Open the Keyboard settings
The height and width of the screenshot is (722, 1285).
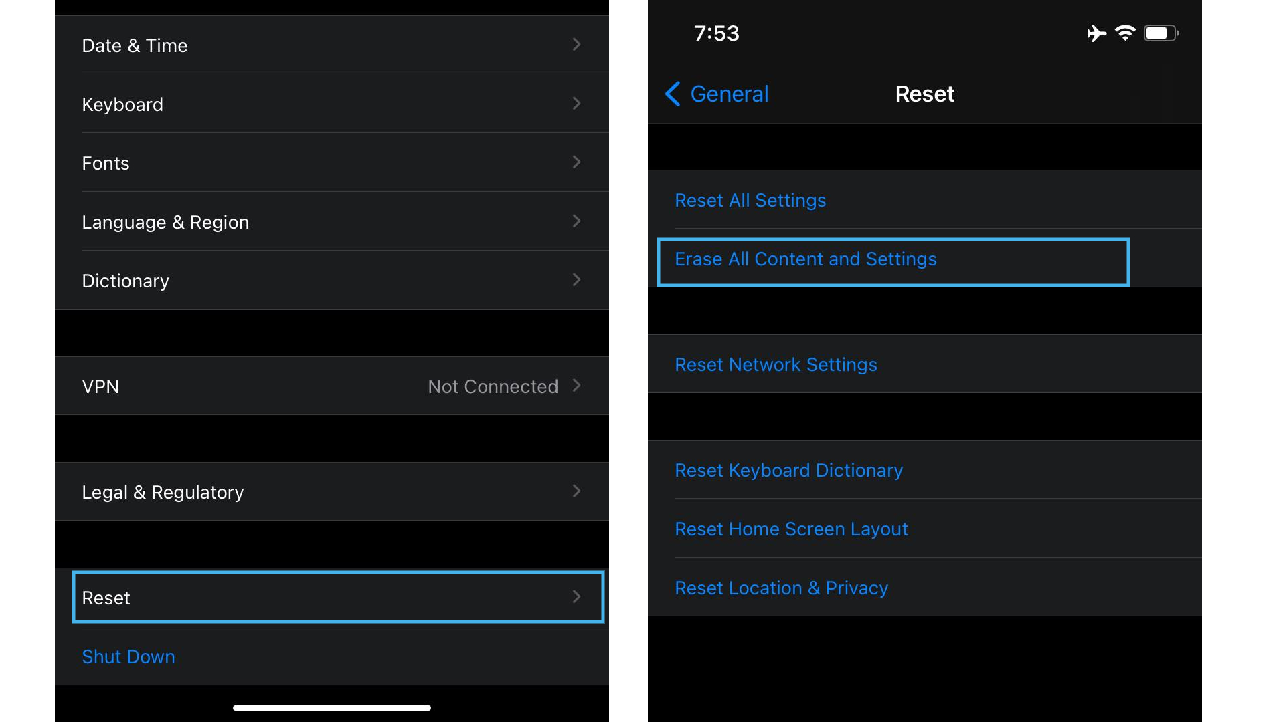[x=331, y=105]
